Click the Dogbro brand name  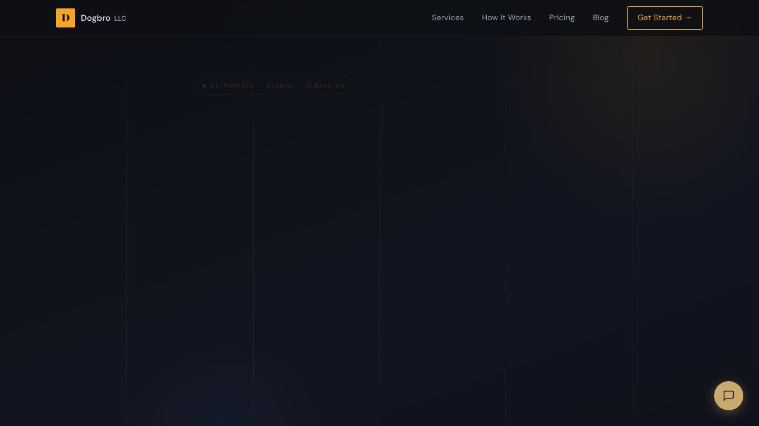click(x=95, y=18)
